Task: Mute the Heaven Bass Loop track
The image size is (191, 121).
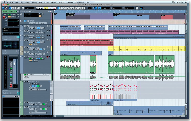Action: [x=25, y=26]
